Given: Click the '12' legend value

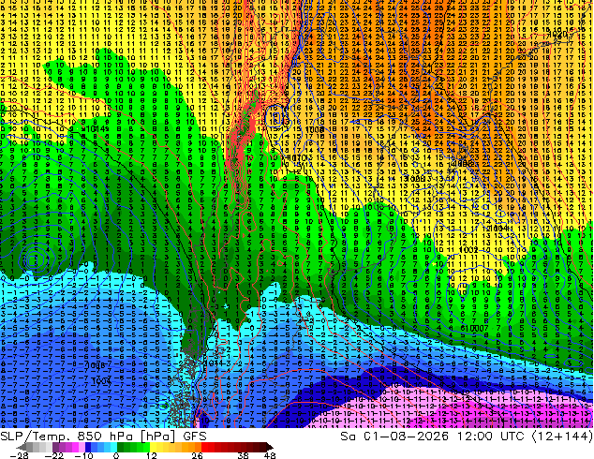Looking at the screenshot, I should pos(152,455).
